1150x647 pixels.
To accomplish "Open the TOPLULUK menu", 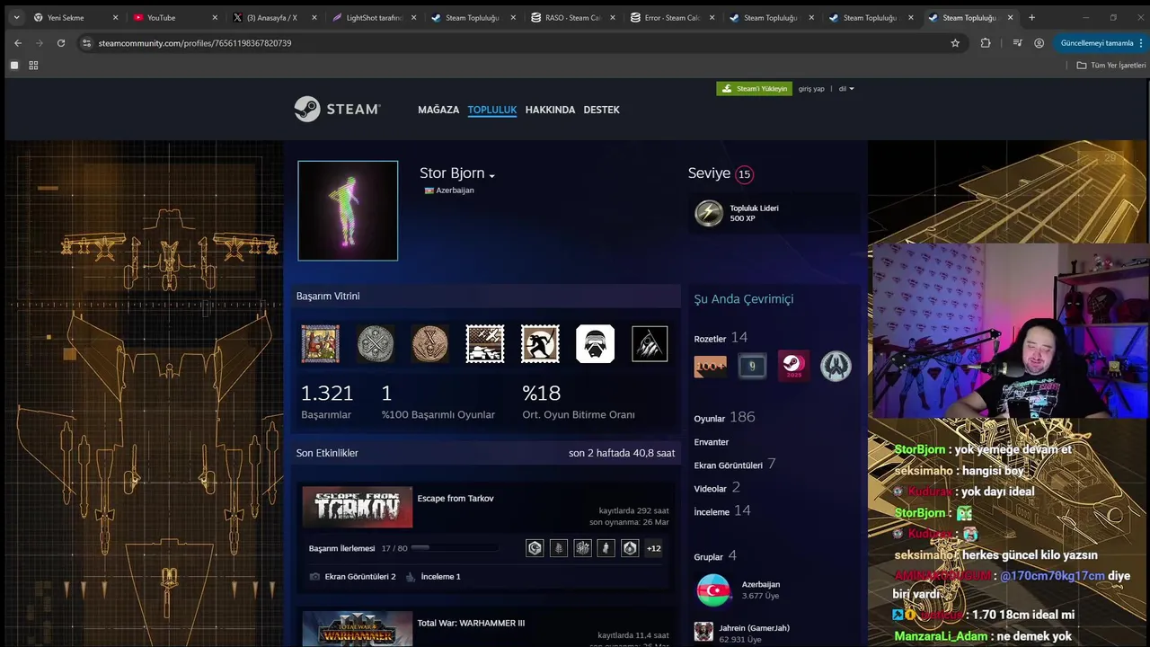I will pyautogui.click(x=492, y=110).
